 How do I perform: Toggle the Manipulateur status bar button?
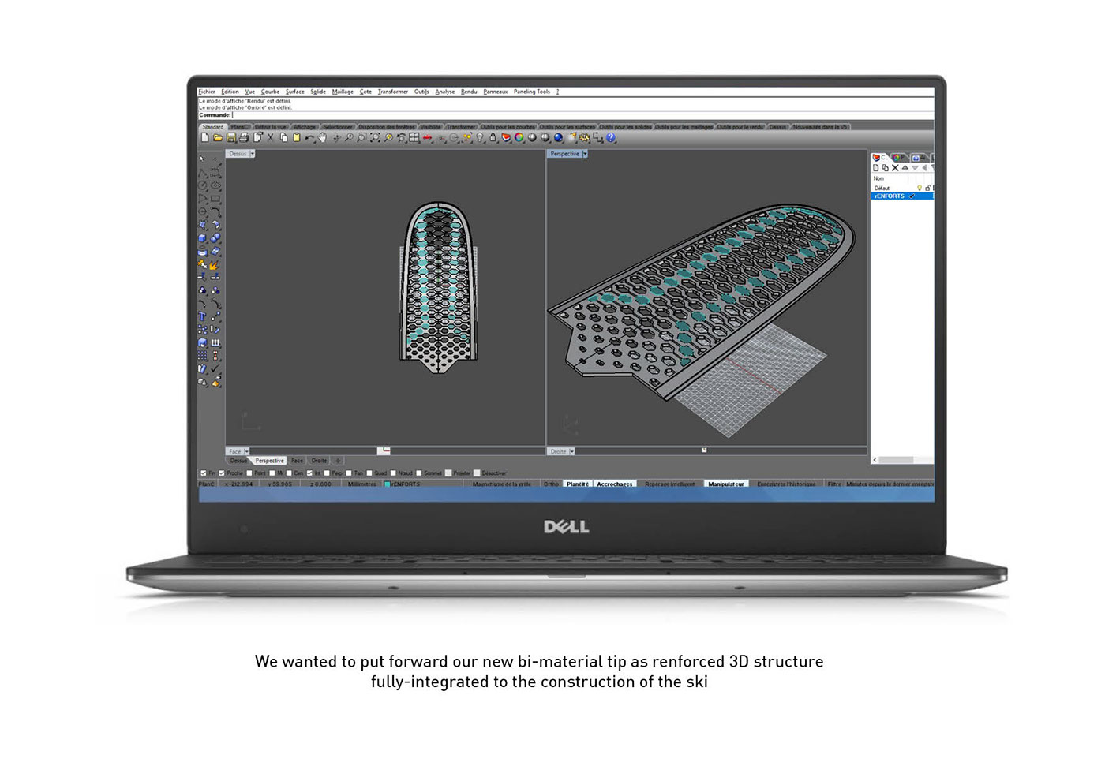(726, 484)
